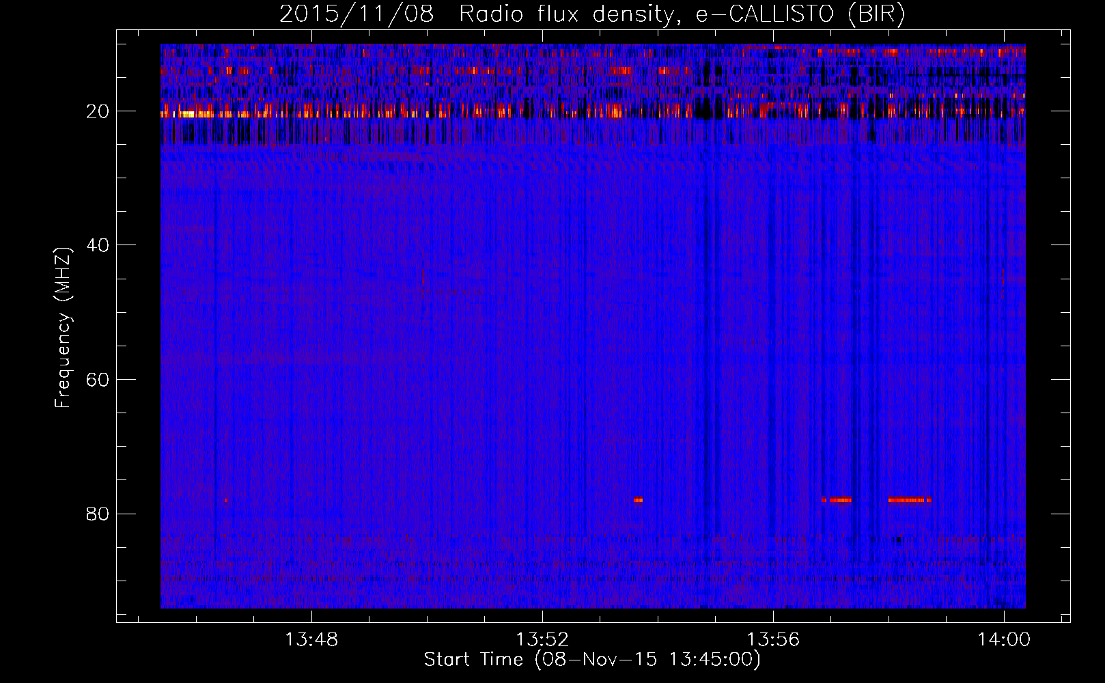Click the short red burst between 13:52 and 13:56

638,500
